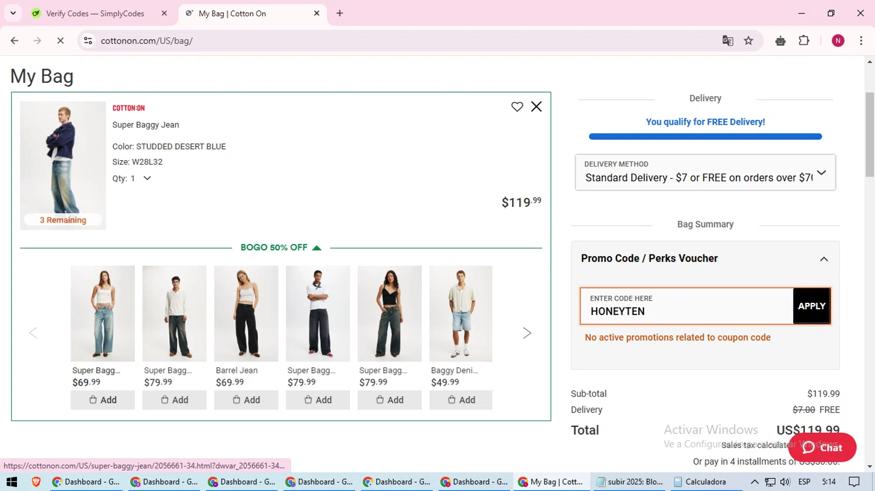Image resolution: width=875 pixels, height=491 pixels.
Task: Click the free delivery progress bar
Action: (705, 137)
